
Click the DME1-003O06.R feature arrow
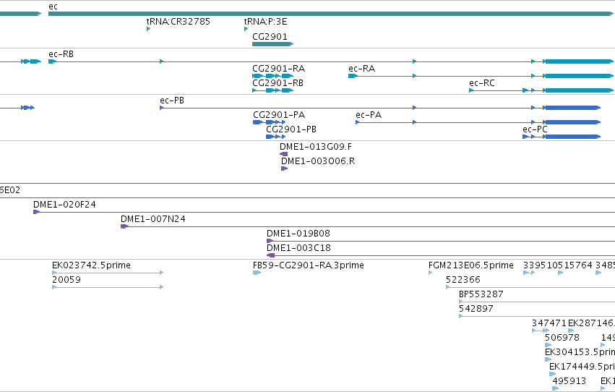click(x=284, y=169)
